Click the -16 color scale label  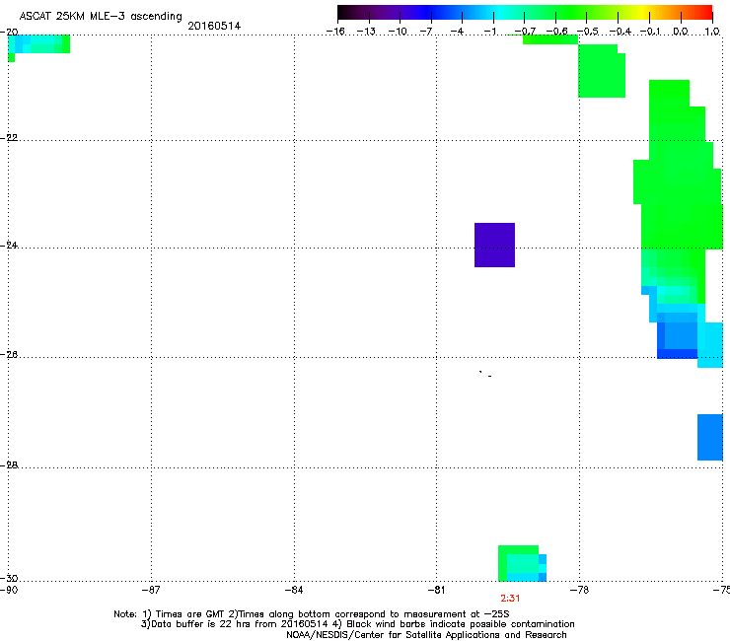[x=335, y=32]
